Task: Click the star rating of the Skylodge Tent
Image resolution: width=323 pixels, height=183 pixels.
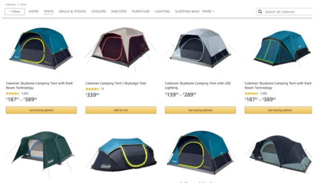Action: pos(92,89)
